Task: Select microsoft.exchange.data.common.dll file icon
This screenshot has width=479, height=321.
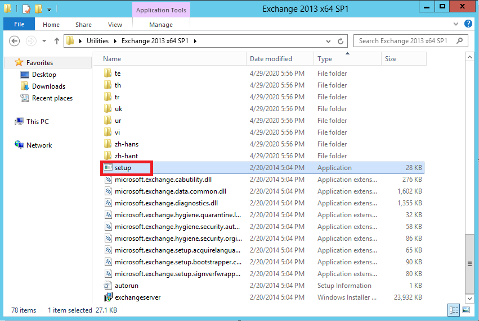Action: pyautogui.click(x=108, y=191)
